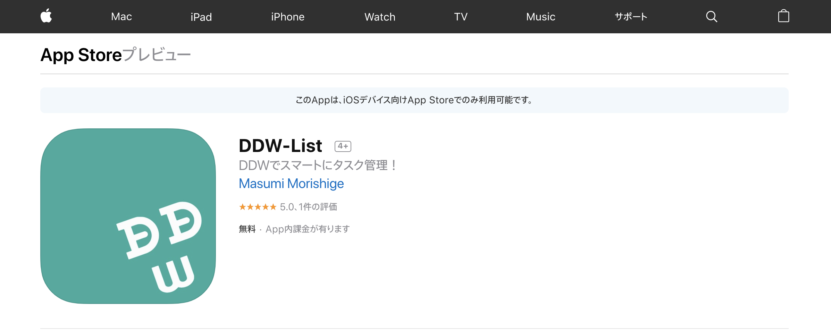Viewport: 831px width, 331px height.
Task: Click the DDW-List app icon
Action: pyautogui.click(x=128, y=216)
